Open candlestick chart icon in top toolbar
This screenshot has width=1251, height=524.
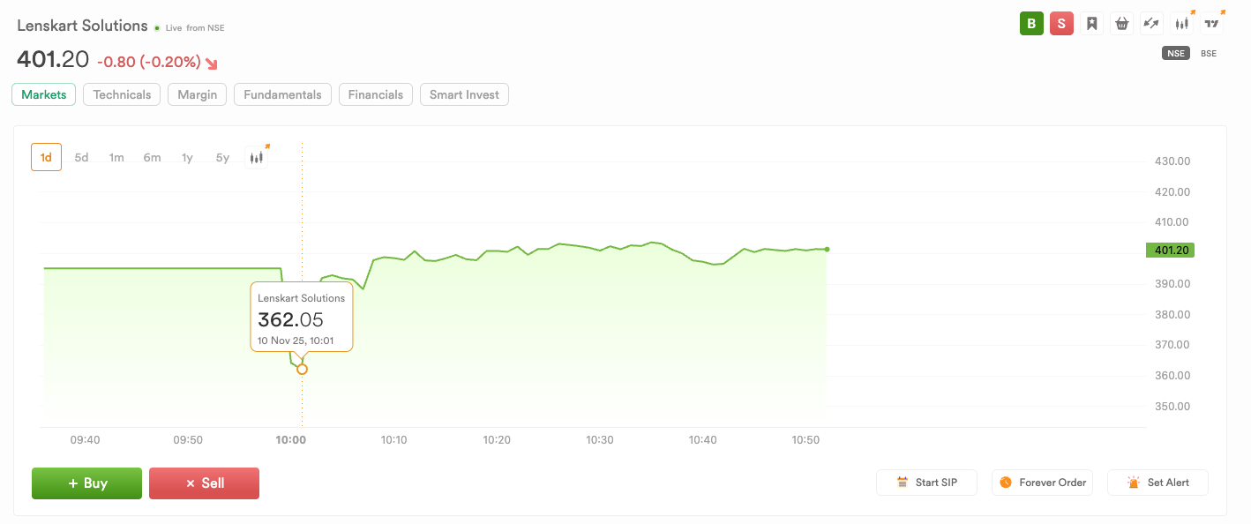[1181, 24]
